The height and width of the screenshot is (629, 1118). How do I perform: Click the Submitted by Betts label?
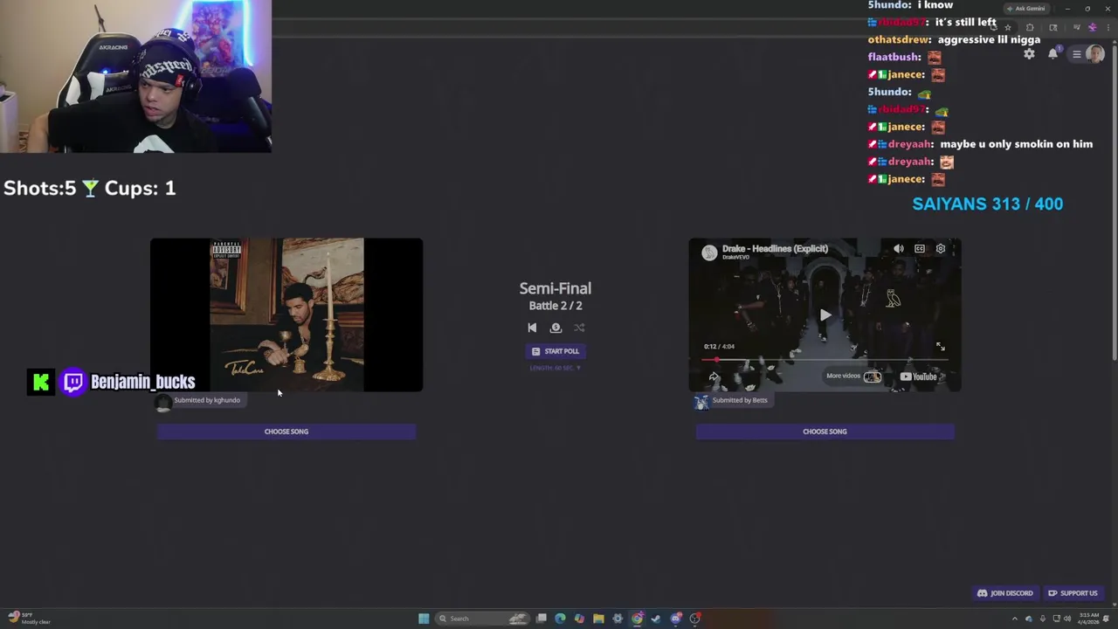point(740,400)
